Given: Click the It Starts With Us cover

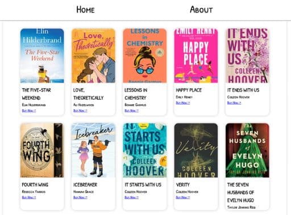Looking at the screenshot, I should [145, 150].
